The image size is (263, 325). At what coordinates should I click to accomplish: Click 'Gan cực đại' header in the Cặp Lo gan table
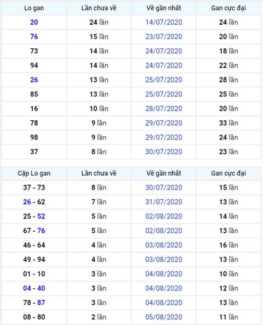pyautogui.click(x=228, y=173)
